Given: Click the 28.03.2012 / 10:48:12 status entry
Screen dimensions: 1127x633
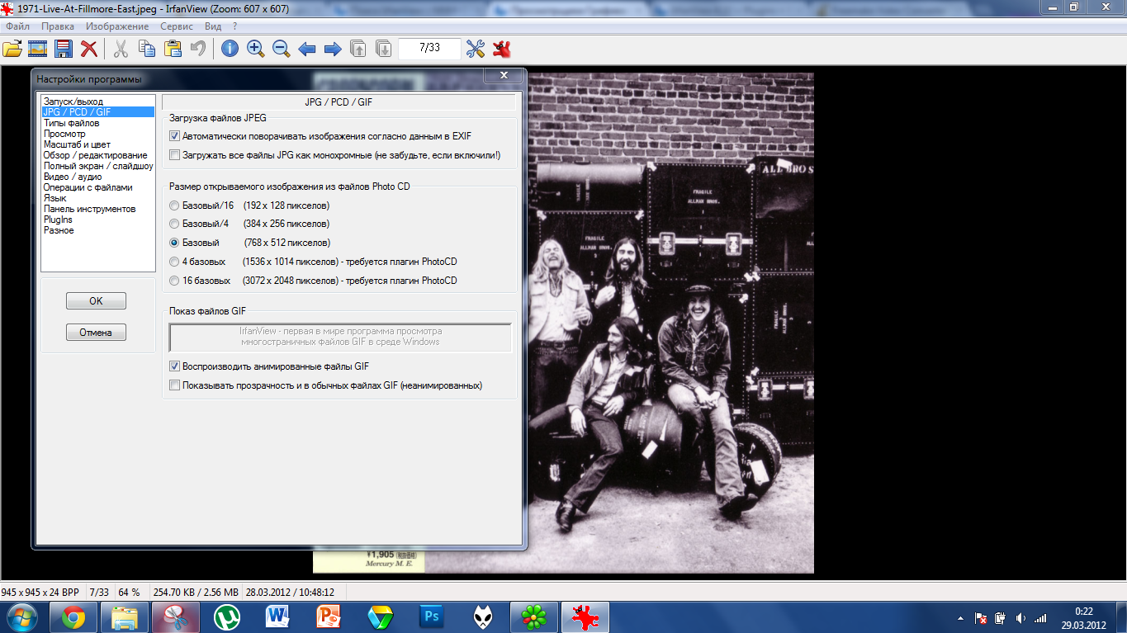Looking at the screenshot, I should (x=290, y=593).
